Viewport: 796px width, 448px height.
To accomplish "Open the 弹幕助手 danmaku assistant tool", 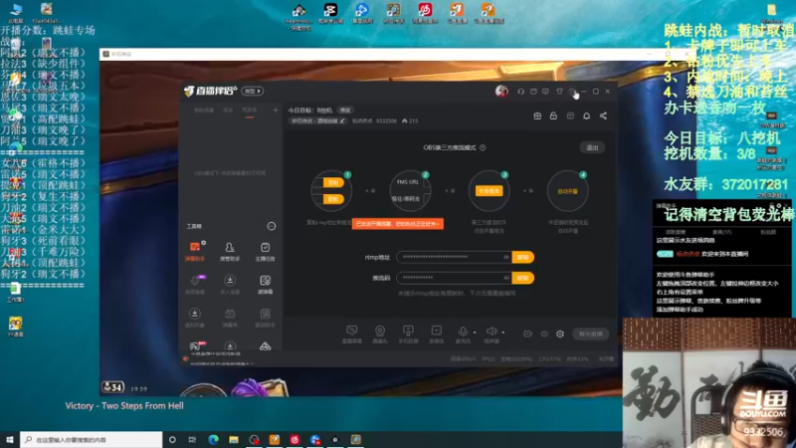I will coord(194,251).
